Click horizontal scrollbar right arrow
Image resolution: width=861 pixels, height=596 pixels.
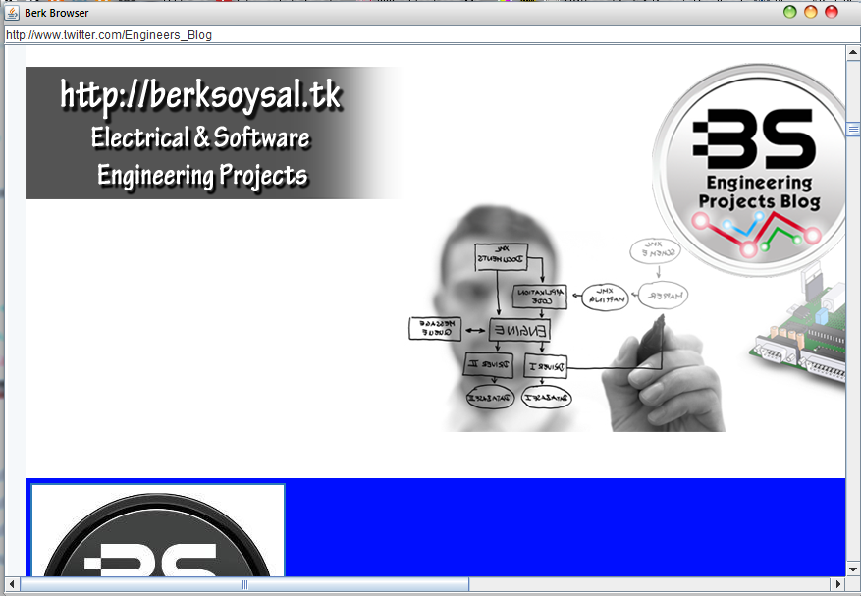pos(838,584)
